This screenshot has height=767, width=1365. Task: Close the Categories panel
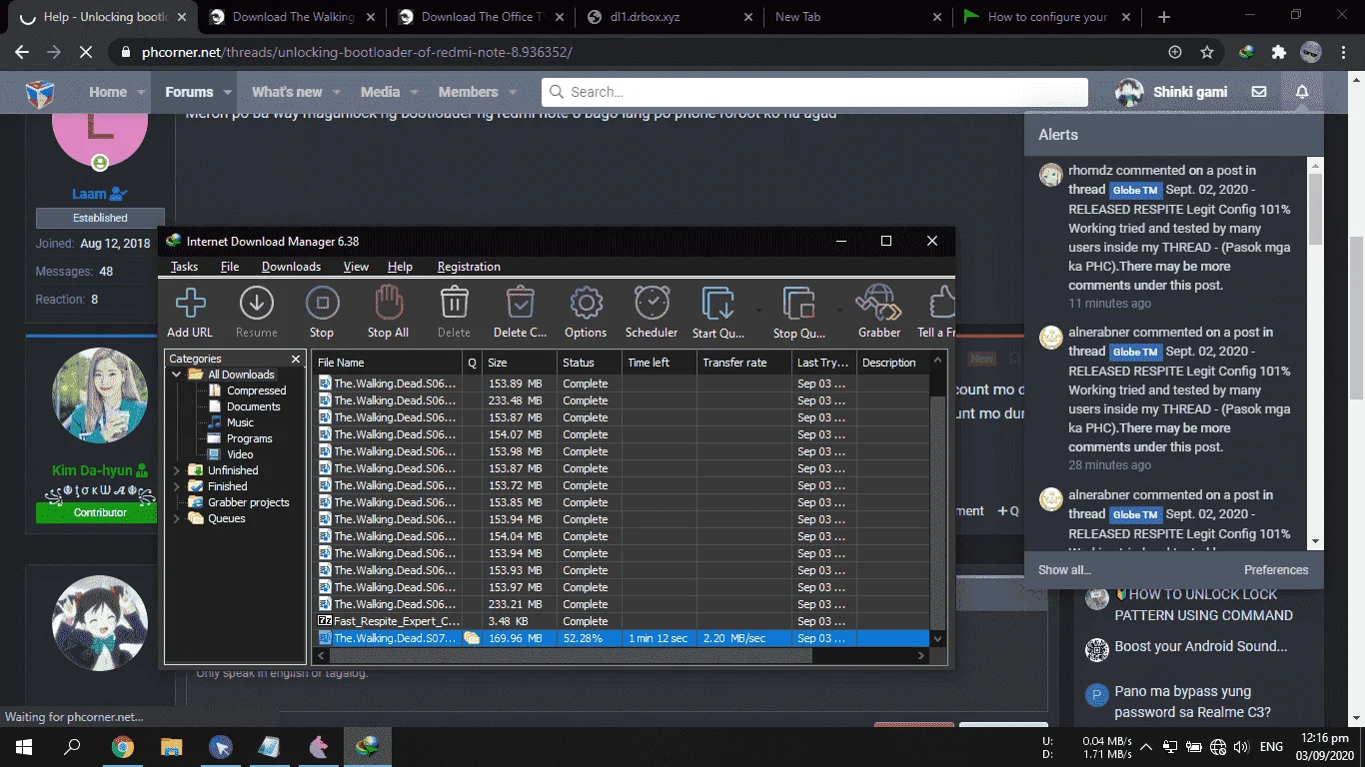[296, 359]
